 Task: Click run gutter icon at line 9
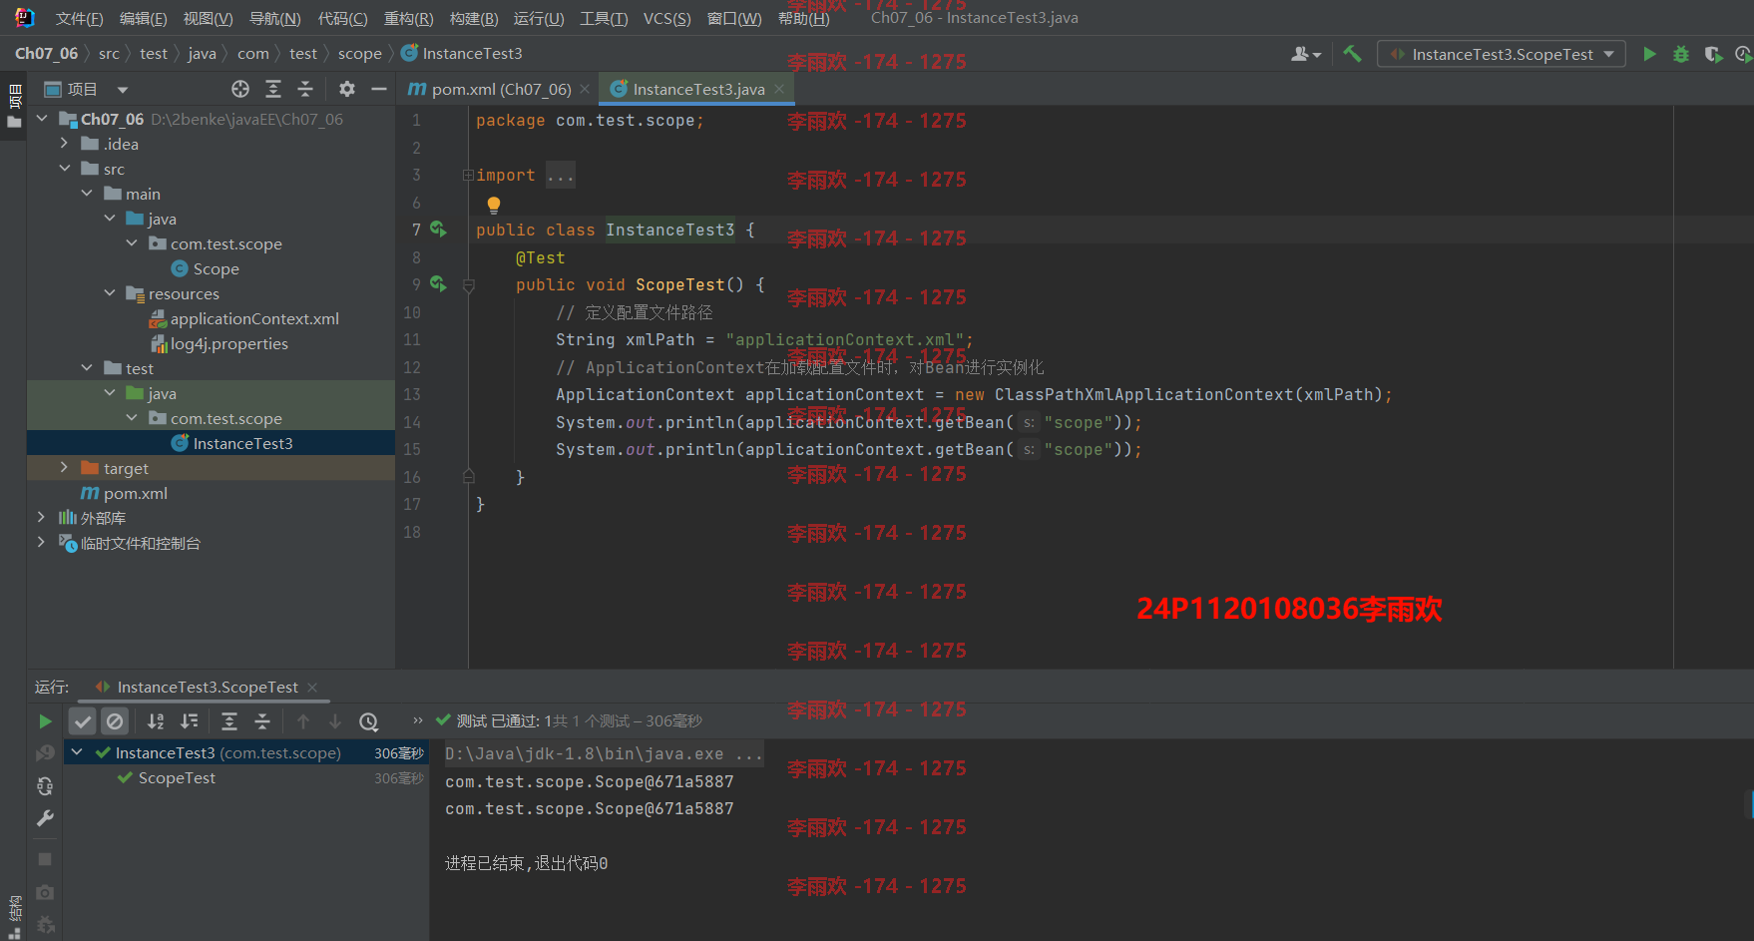coord(438,284)
